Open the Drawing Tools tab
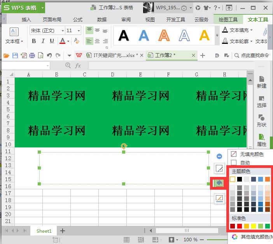273x244 pixels. pyautogui.click(x=228, y=20)
